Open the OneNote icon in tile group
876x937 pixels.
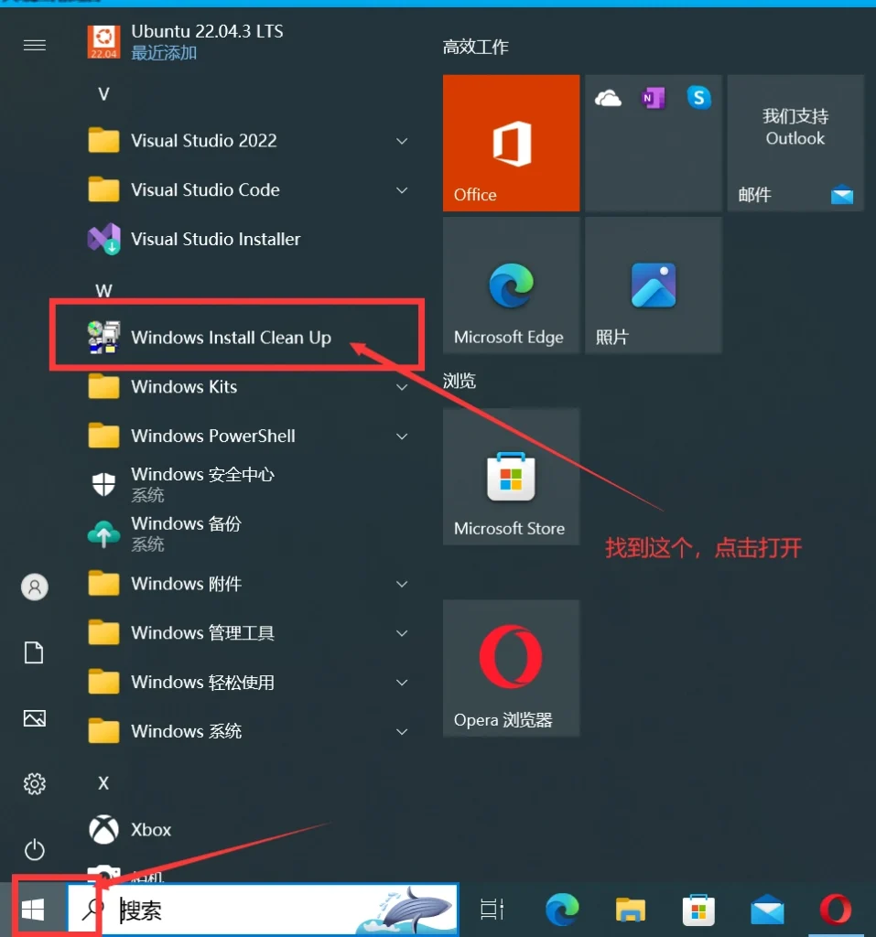tap(654, 98)
